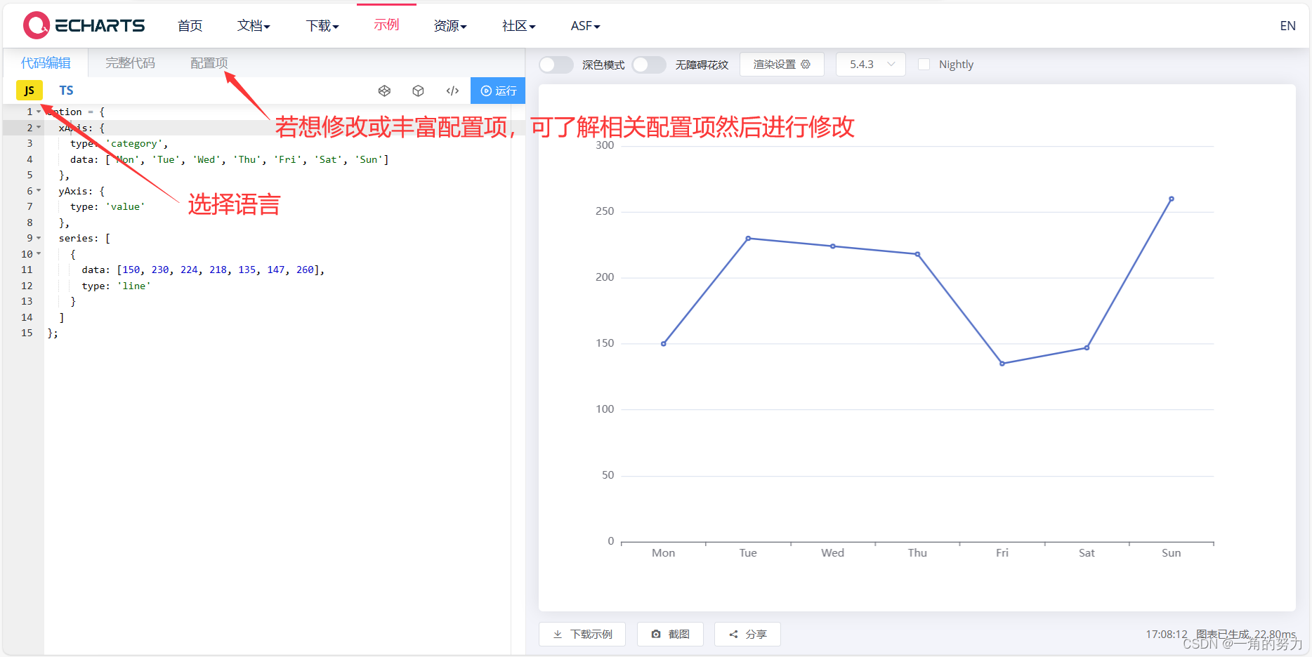Select the JS language badge
Image resolution: width=1312 pixels, height=657 pixels.
(29, 90)
